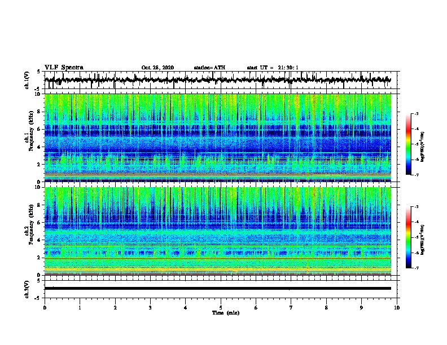Click the "2" kHz tick on ch.2 spectrogram
This screenshot has width=447, height=345.
[x=39, y=258]
